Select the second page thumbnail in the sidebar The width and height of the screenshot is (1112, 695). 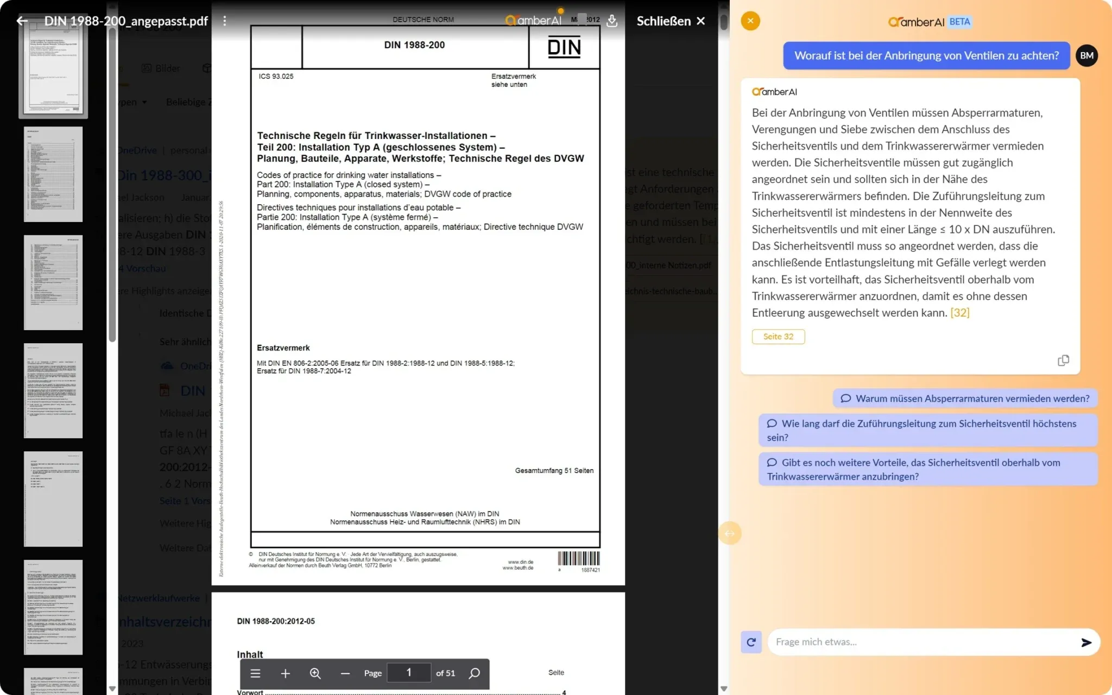(53, 174)
